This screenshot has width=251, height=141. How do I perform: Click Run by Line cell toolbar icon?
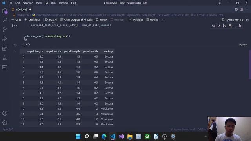[x=213, y=26]
